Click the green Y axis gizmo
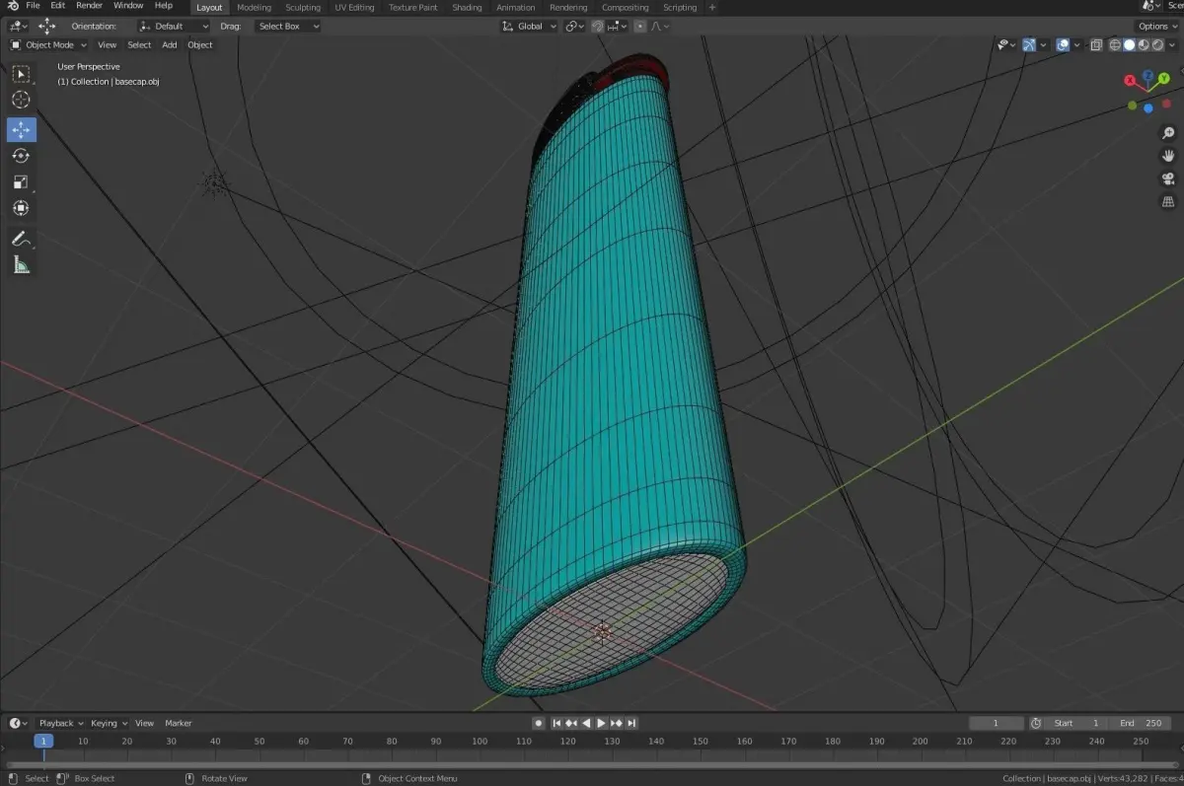The width and height of the screenshot is (1184, 786). tap(1164, 78)
